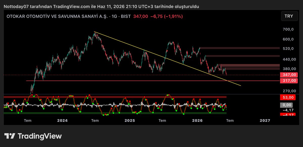
Task: Click the 520,0 price axis label
Action: pyautogui.click(x=288, y=48)
